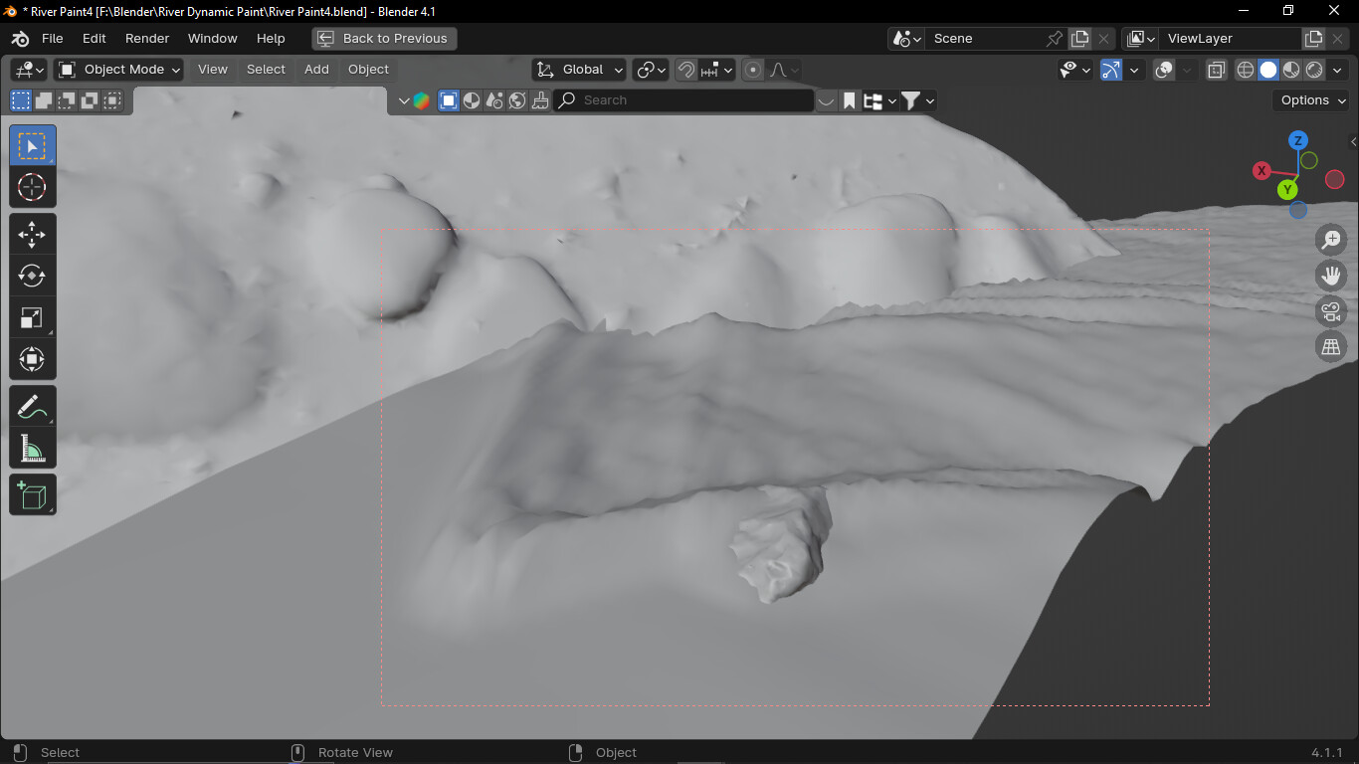Switch to Wireframe shading
1359x764 pixels.
coord(1246,70)
